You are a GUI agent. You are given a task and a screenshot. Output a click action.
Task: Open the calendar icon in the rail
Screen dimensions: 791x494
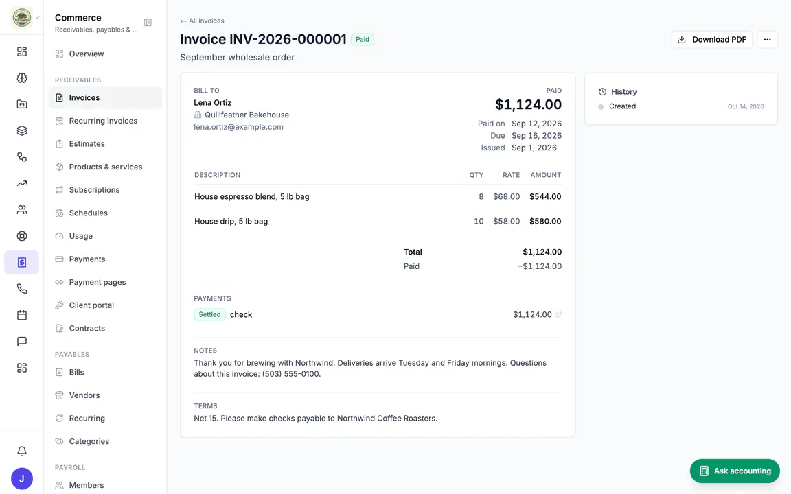(x=22, y=315)
